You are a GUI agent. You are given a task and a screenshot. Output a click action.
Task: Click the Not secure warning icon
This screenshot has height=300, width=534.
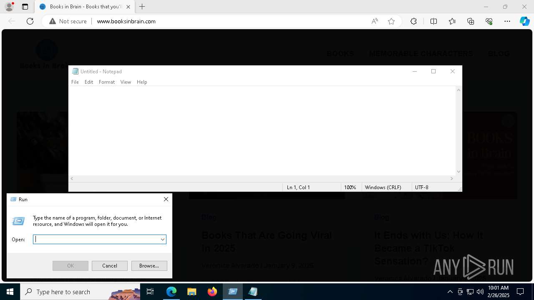pos(53,21)
